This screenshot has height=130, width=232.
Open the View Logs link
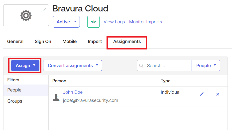[114, 22]
